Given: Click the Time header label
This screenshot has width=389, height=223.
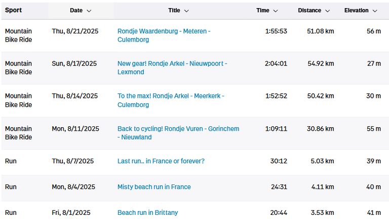Looking at the screenshot, I should [263, 11].
